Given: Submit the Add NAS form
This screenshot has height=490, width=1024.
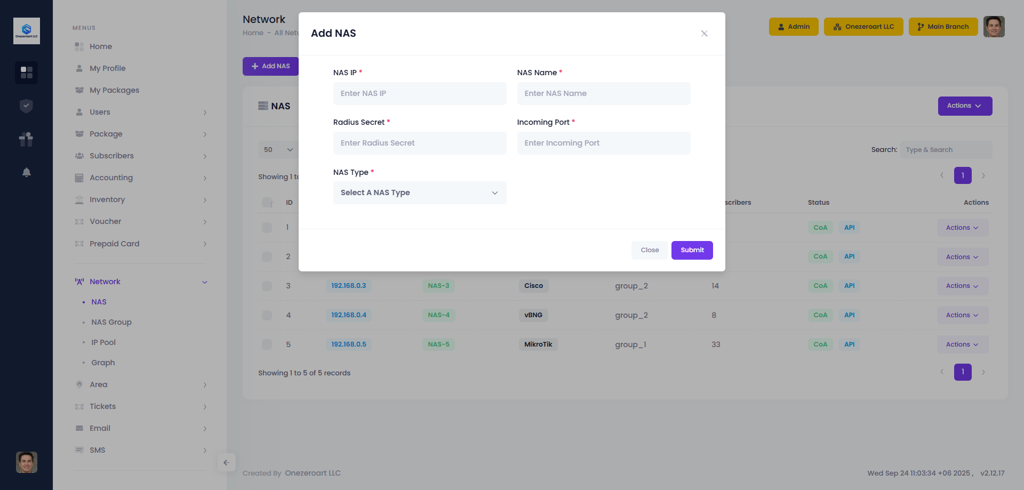Looking at the screenshot, I should click(692, 250).
